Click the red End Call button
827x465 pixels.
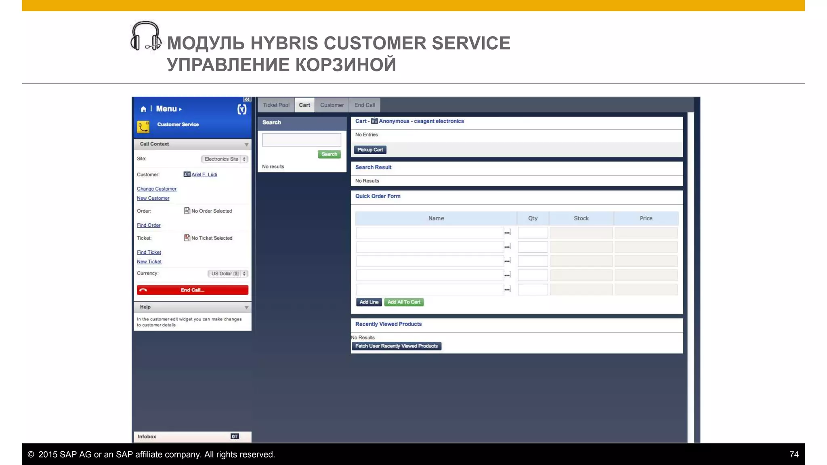[193, 290]
